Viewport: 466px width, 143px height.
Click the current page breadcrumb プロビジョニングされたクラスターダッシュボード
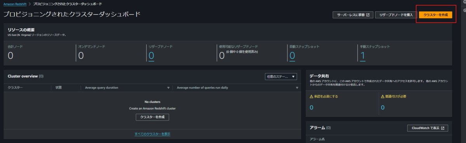pyautogui.click(x=68, y=4)
